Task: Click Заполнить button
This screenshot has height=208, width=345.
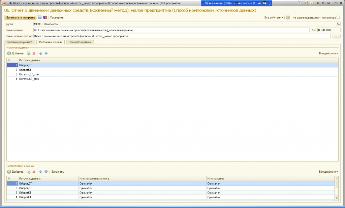Action: (58, 172)
